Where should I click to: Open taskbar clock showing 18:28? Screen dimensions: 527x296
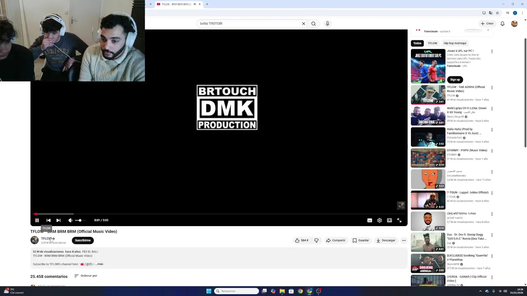tap(516, 291)
